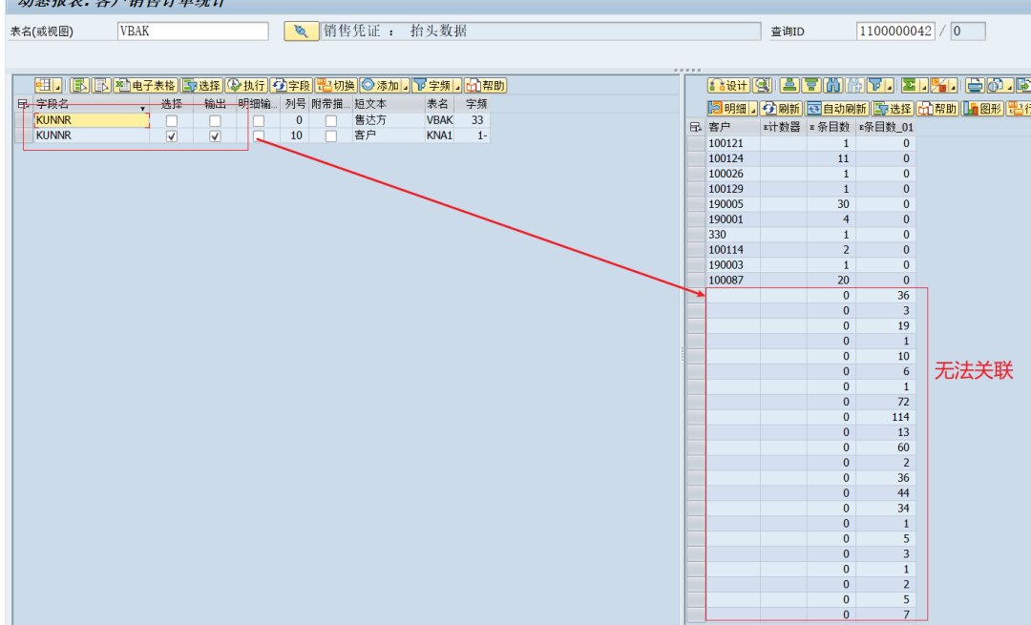The width and height of the screenshot is (1031, 625).
Task: Tick 附带描述 checkbox for VBAK KUNNR row
Action: [x=330, y=121]
